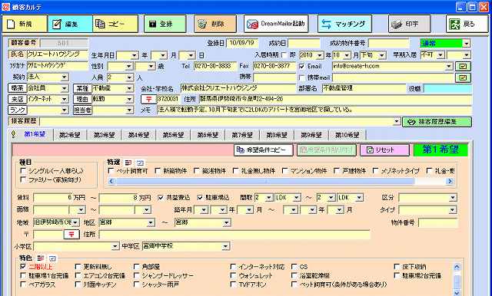The width and height of the screenshot is (492, 296).
Task: Click the 削除 (Delete) toolbar button
Action: point(215,24)
